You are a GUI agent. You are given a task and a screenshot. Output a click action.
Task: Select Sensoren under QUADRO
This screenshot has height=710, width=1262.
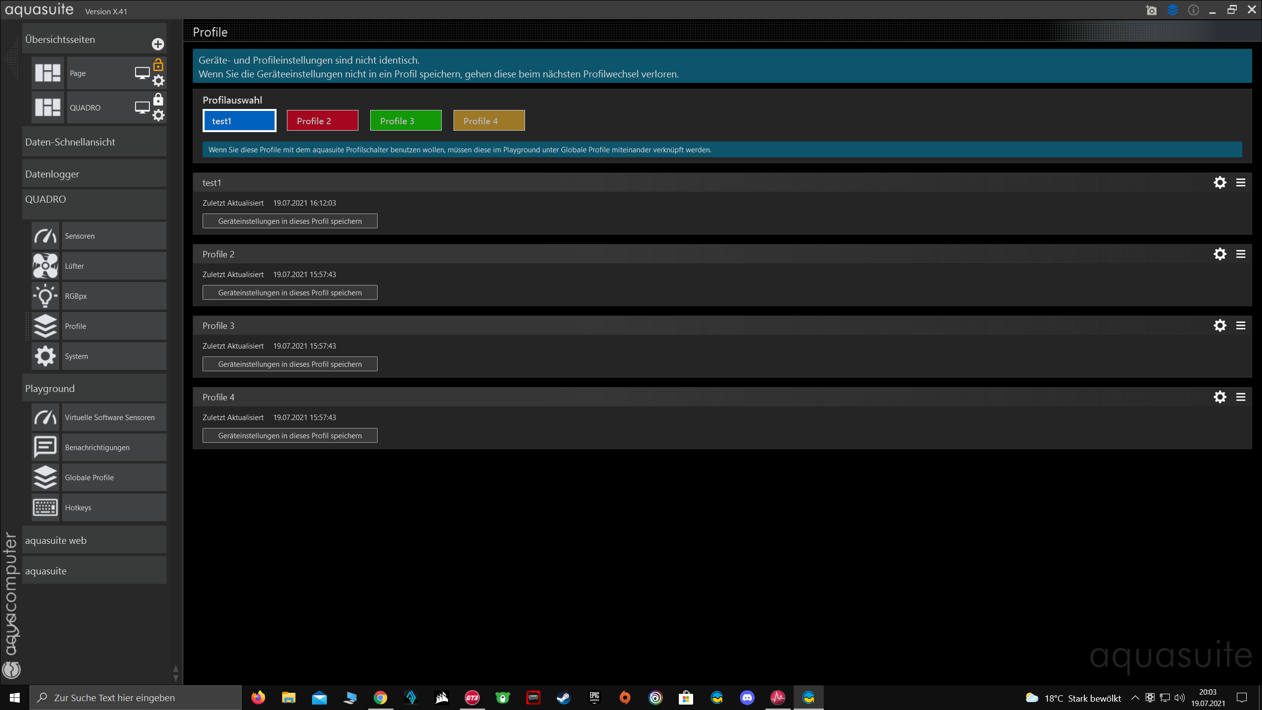pyautogui.click(x=80, y=236)
